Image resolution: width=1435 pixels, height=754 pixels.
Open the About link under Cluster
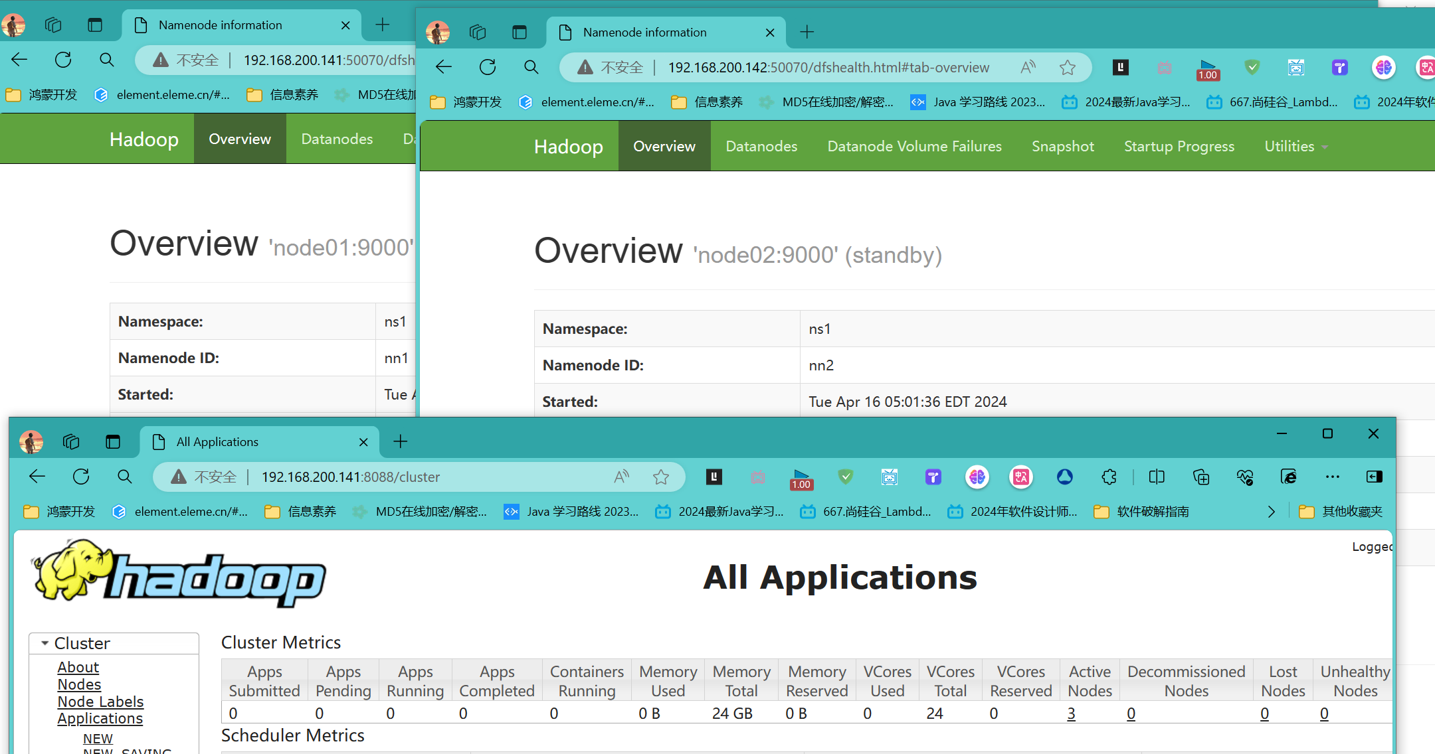click(x=78, y=667)
